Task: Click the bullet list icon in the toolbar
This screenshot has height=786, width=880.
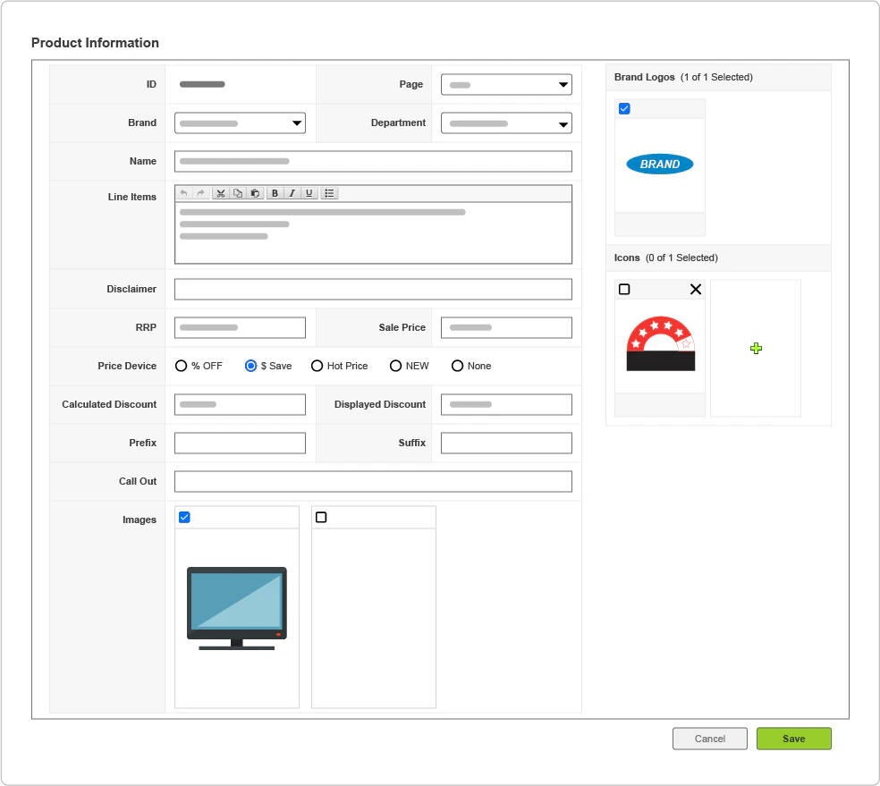Action: tap(329, 192)
